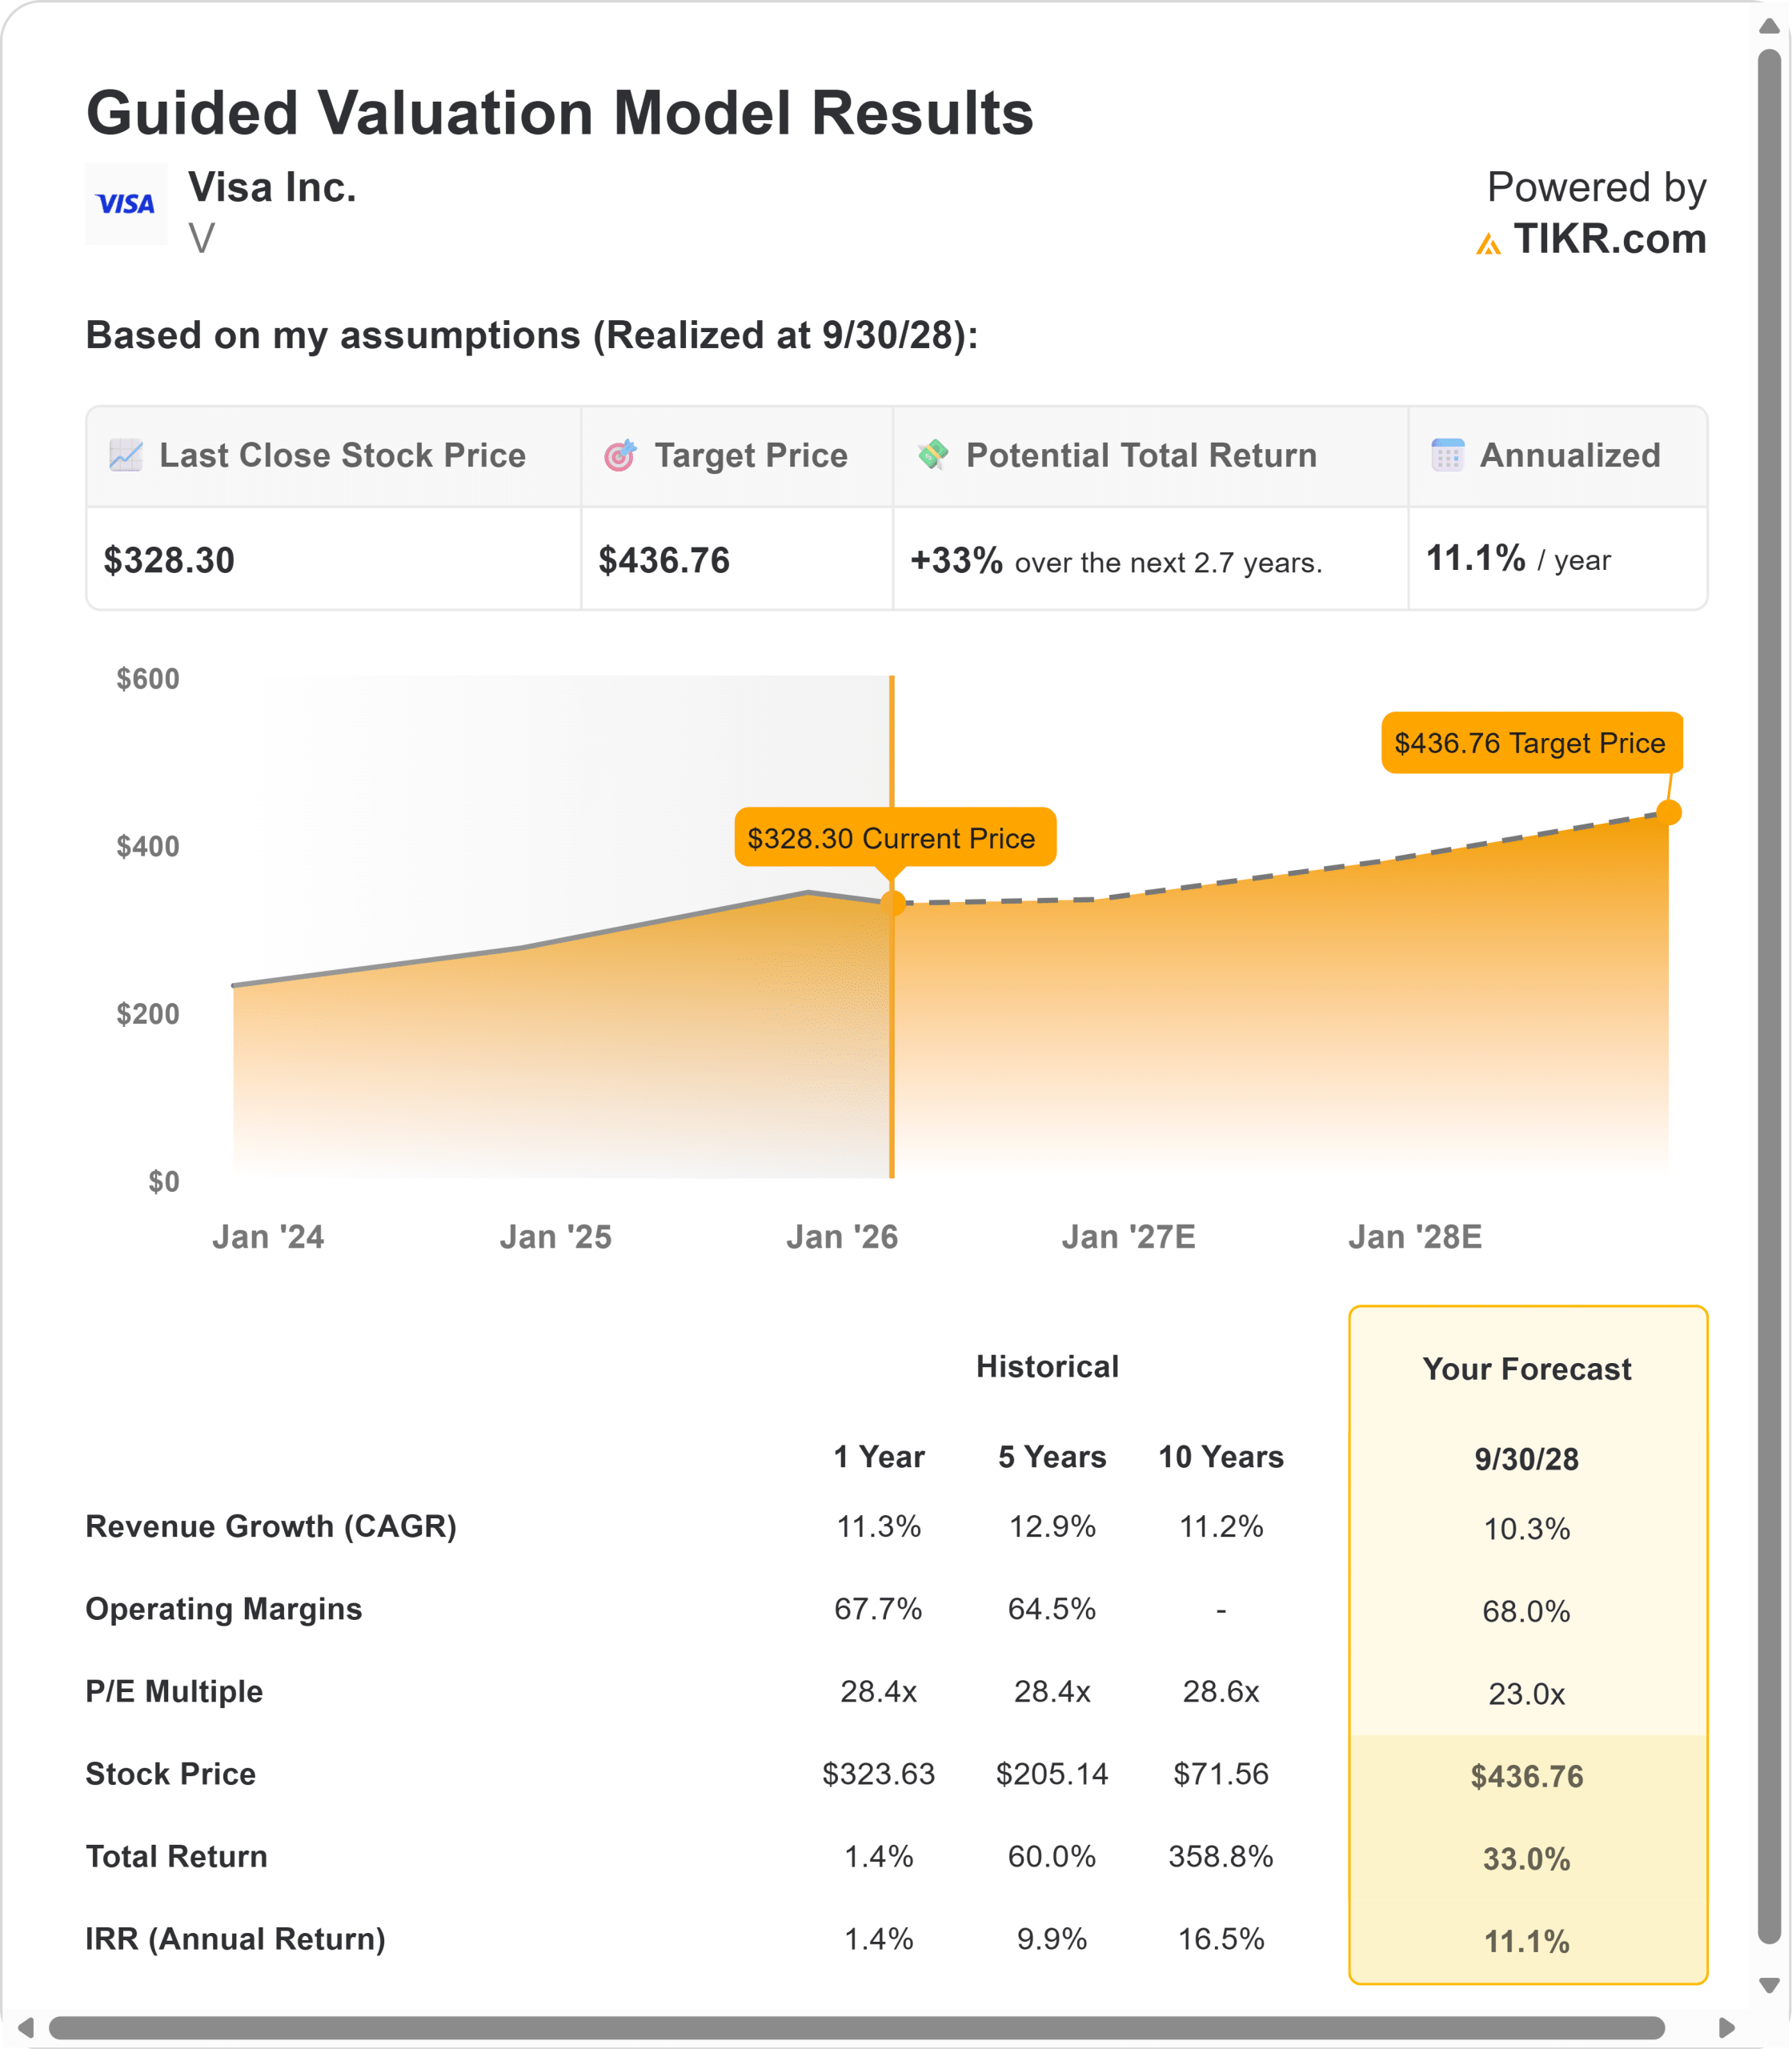This screenshot has width=1792, height=2049.
Task: Click the TIKR.com link text
Action: [1609, 239]
